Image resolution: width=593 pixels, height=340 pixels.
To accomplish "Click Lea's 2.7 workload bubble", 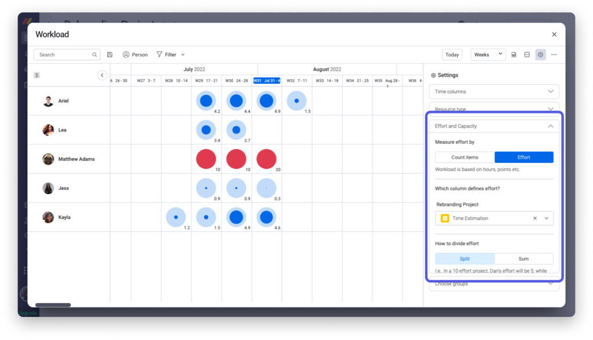I will 236,130.
